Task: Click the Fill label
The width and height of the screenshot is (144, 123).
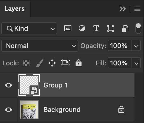Action: 101,63
